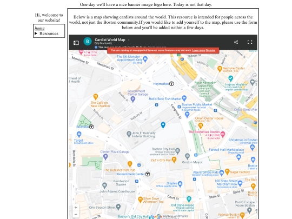Click the PanIQ Escape Room Boston pin
Screen dimensions: 292x219
249,210
